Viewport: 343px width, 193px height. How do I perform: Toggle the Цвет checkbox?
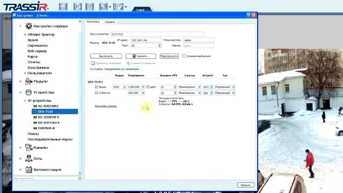point(148,87)
